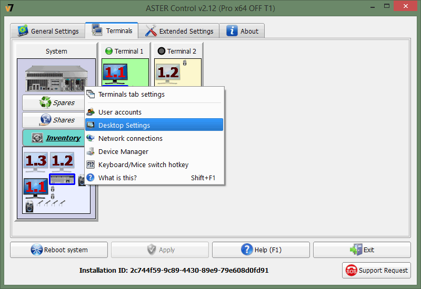Click the Reboot system button
421x289 pixels.
tap(59, 250)
